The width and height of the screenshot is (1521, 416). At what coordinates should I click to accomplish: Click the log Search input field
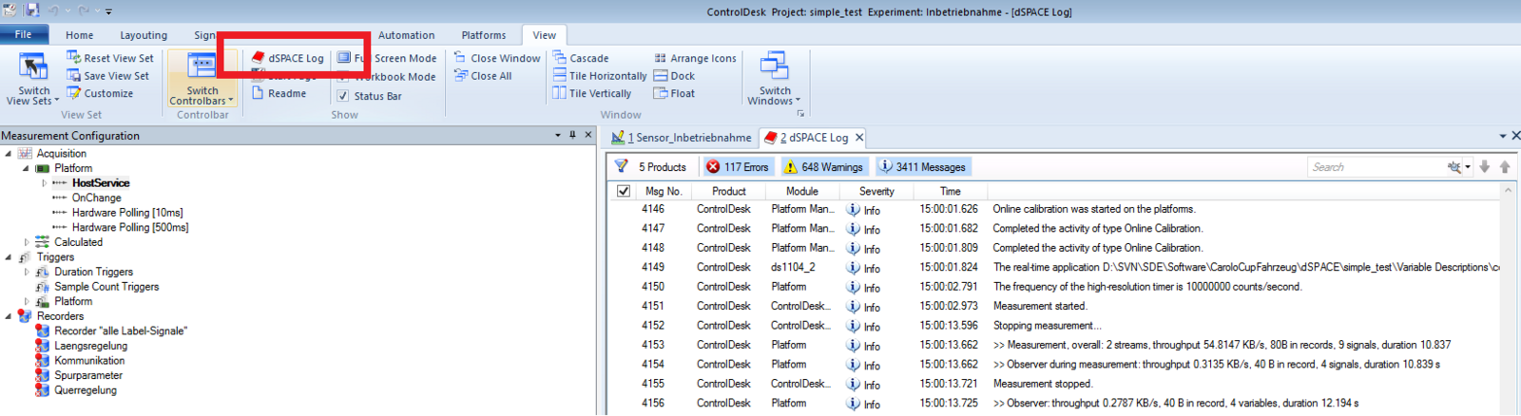1374,167
